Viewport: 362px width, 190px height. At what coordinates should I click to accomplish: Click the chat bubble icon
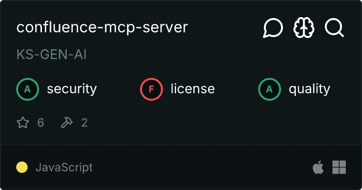(x=273, y=28)
